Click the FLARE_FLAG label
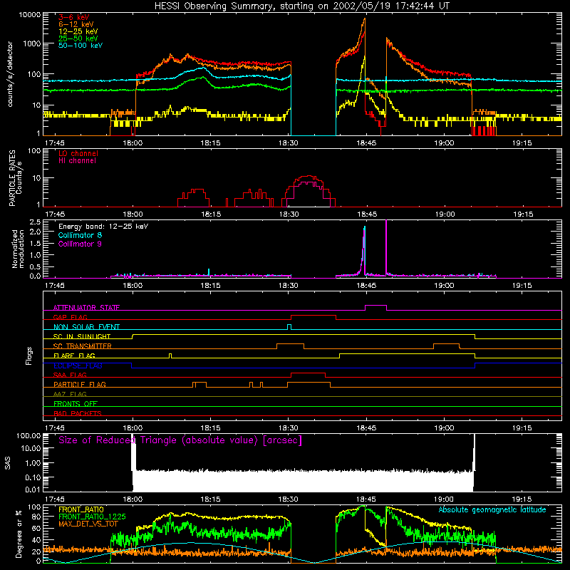 74,356
